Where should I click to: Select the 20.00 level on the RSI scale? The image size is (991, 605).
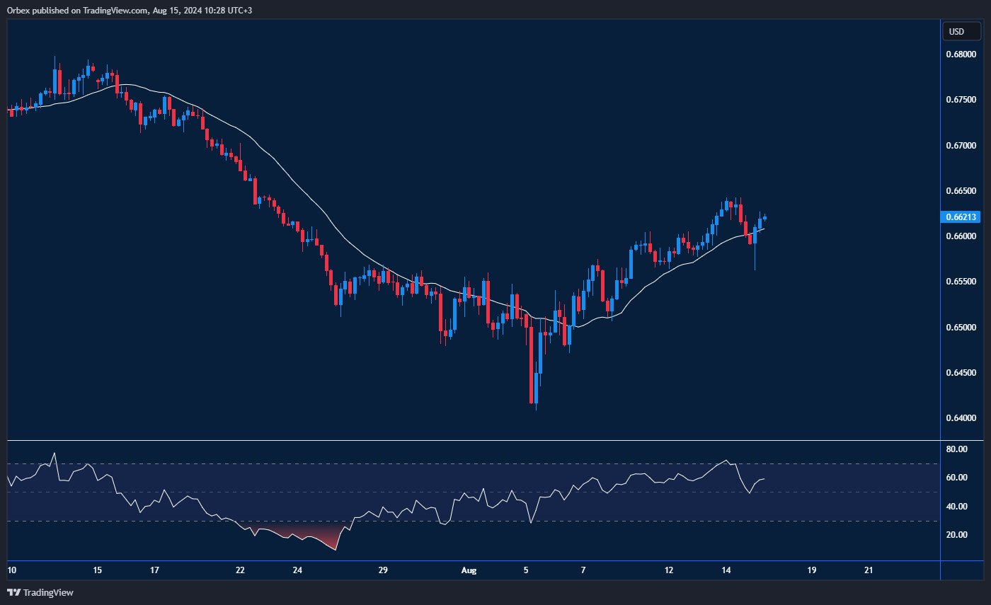coord(957,535)
